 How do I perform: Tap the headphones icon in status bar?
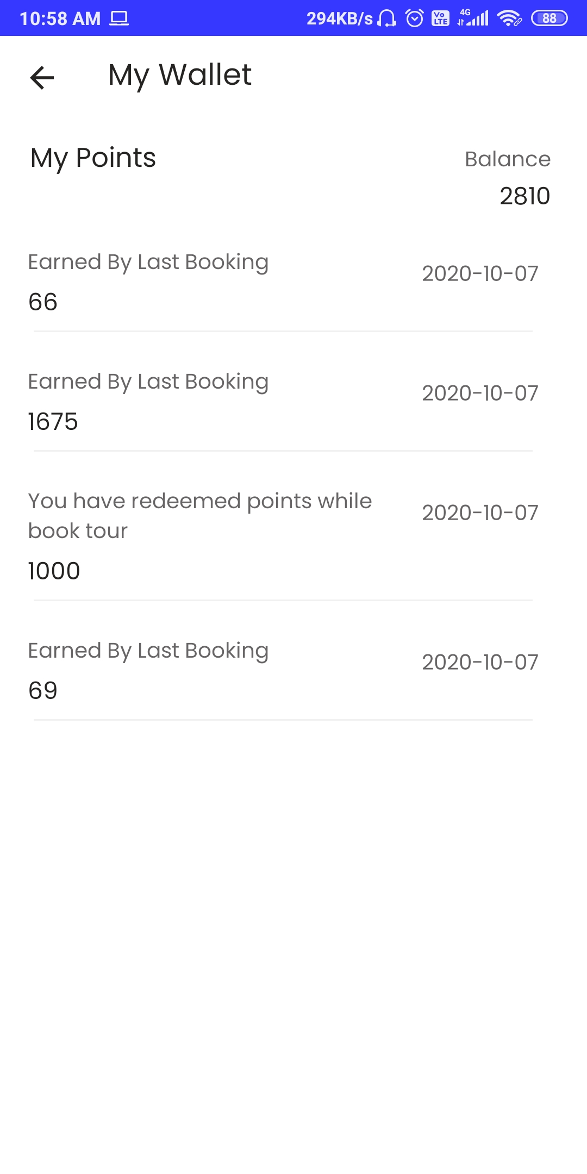(x=386, y=18)
